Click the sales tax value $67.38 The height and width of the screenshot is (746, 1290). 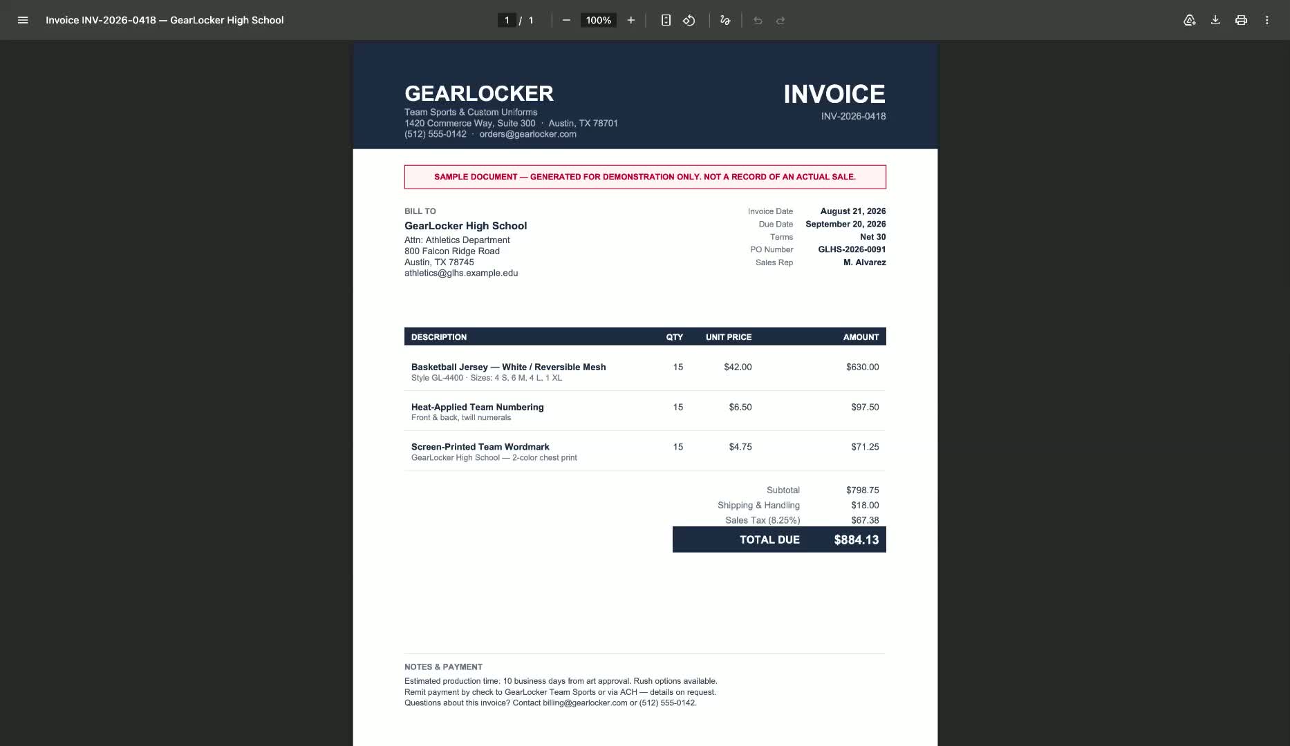[866, 520]
